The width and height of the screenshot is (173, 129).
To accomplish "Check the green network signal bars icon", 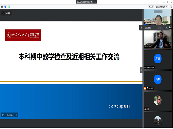I will (9, 7).
